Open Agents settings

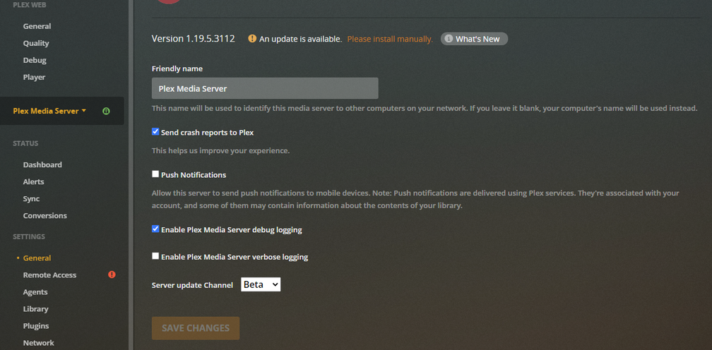point(35,292)
